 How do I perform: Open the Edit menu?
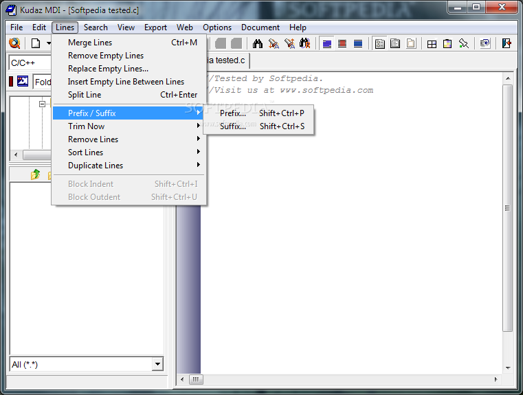[x=39, y=27]
